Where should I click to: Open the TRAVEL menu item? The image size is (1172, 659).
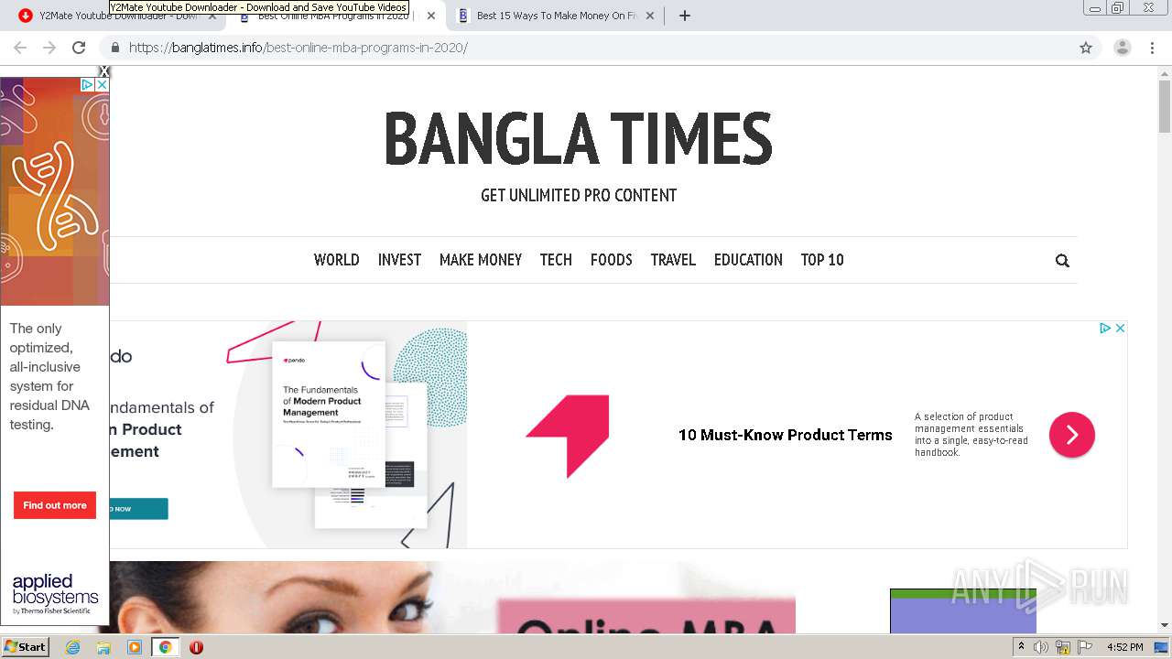pyautogui.click(x=673, y=260)
